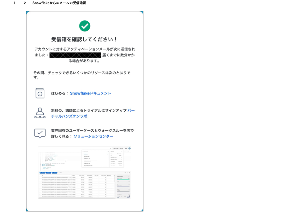Click the documentation book info icon
This screenshot has height=217, width=296.
[x=40, y=93]
